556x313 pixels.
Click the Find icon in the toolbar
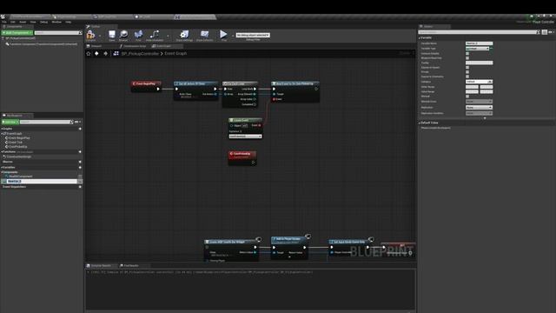pos(138,35)
